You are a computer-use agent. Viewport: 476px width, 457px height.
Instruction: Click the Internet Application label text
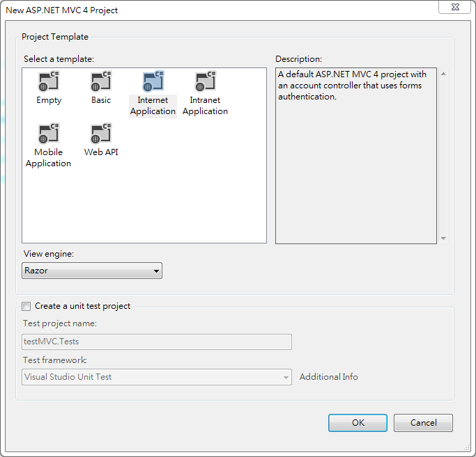click(153, 106)
